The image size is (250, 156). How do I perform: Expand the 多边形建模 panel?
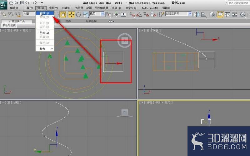[x=9, y=26]
